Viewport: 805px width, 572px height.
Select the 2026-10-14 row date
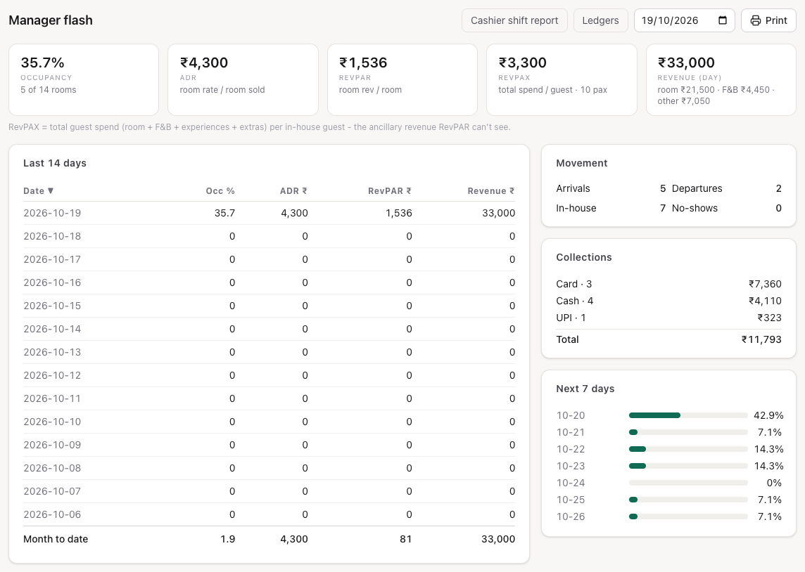[x=52, y=329]
